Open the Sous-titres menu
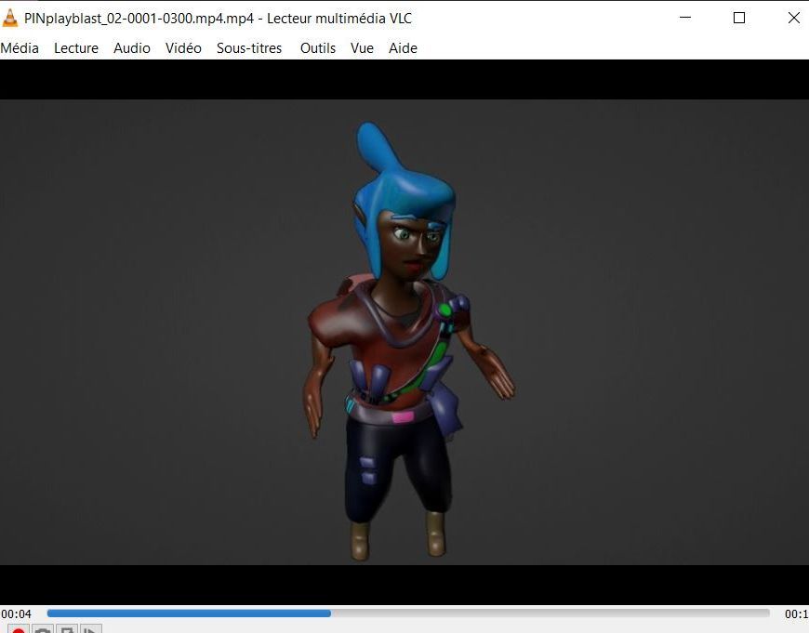This screenshot has width=809, height=633. 249,48
